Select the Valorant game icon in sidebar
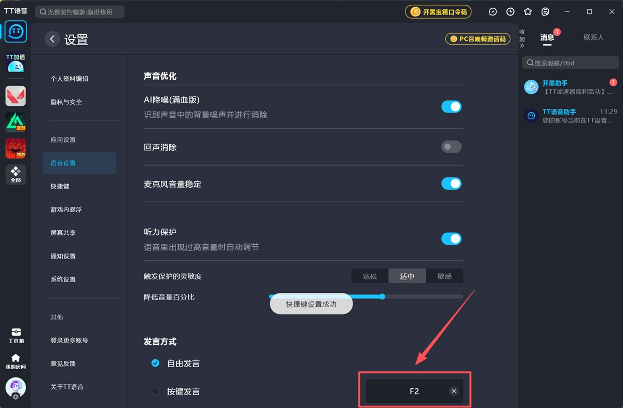This screenshot has width=623, height=408. [16, 96]
